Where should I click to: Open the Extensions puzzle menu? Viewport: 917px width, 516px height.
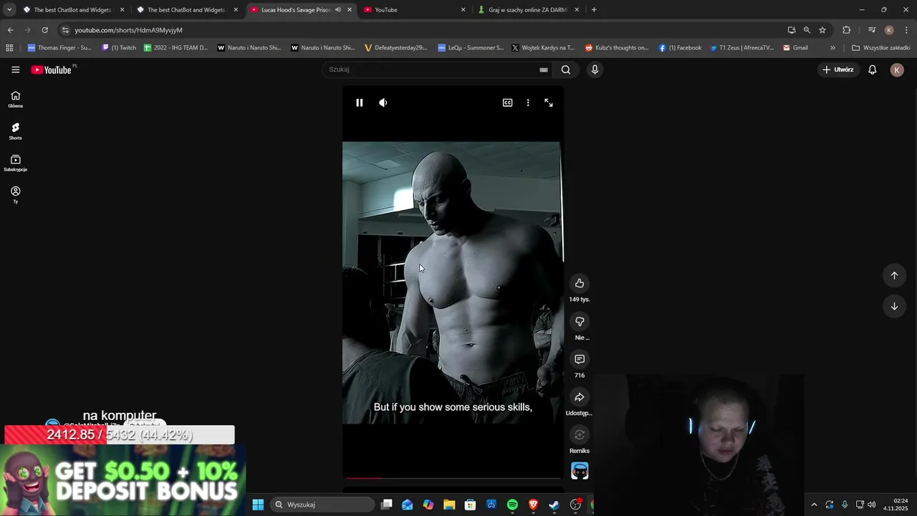[x=847, y=30]
